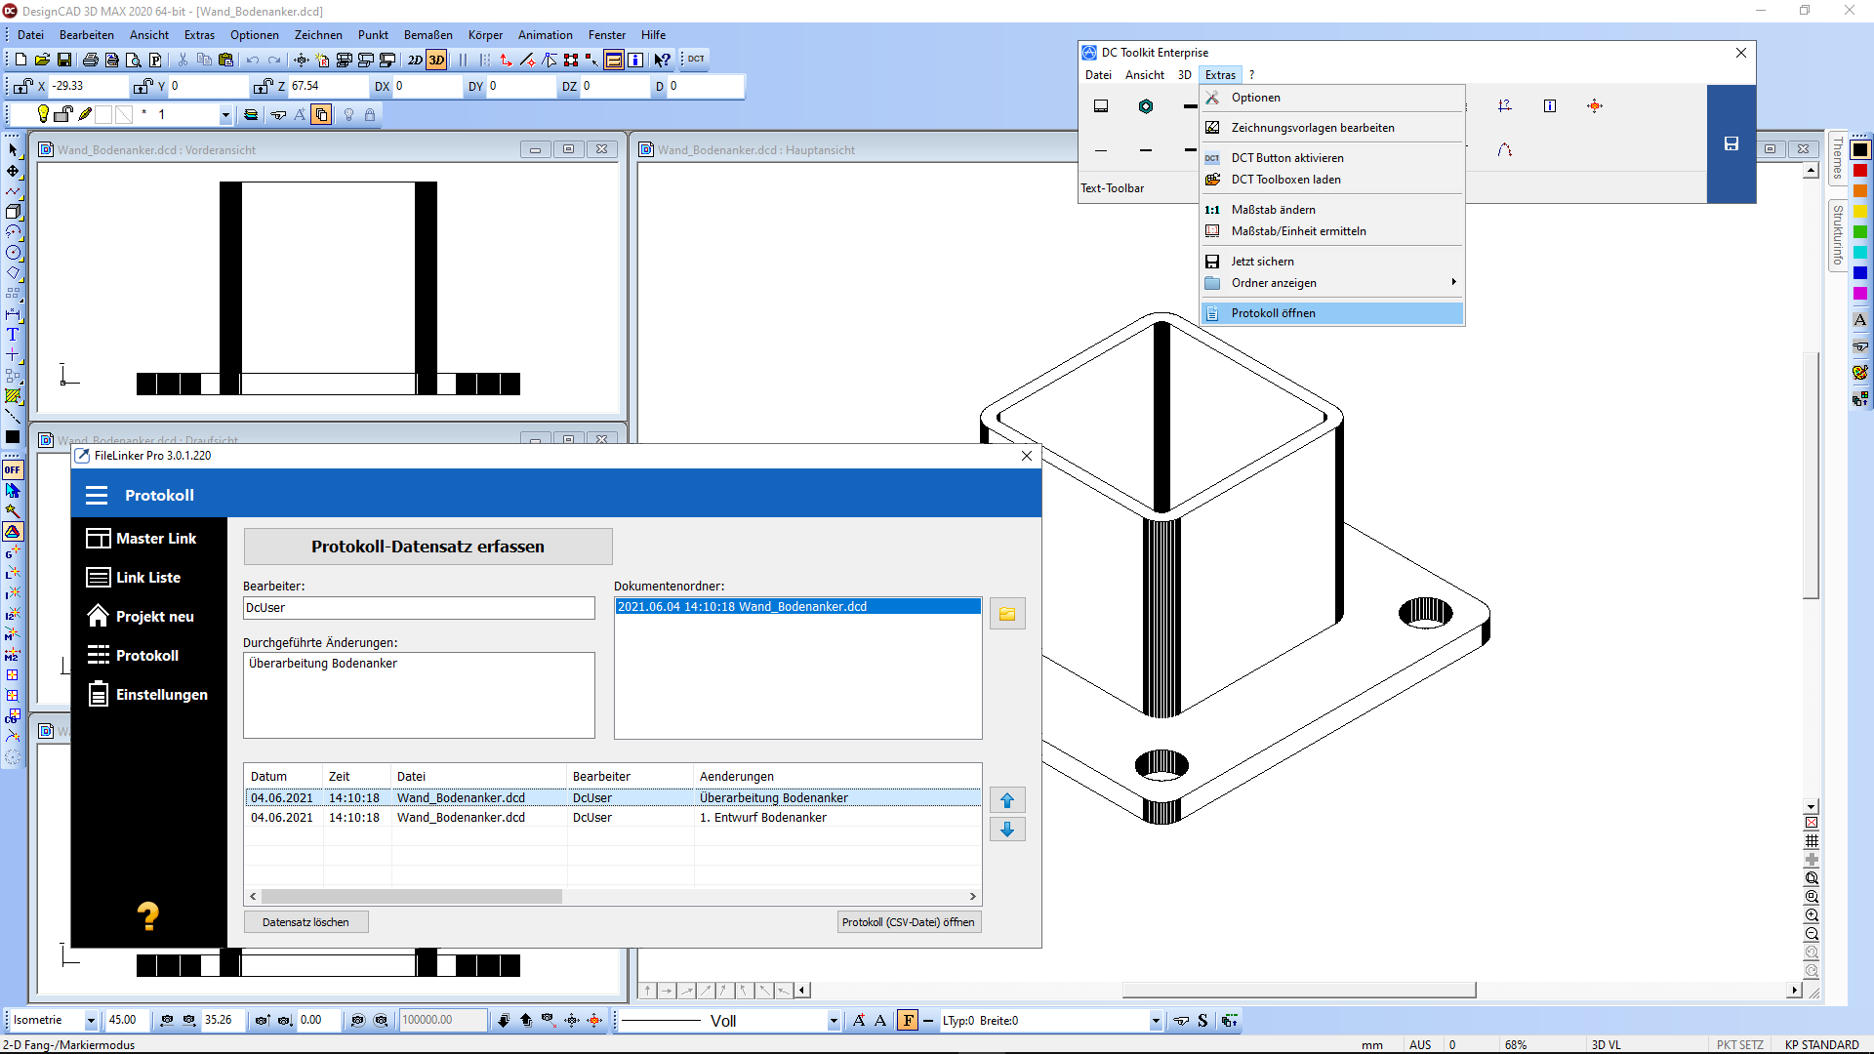The image size is (1874, 1054).
Task: Open the context help arrow-question icon
Action: click(662, 60)
